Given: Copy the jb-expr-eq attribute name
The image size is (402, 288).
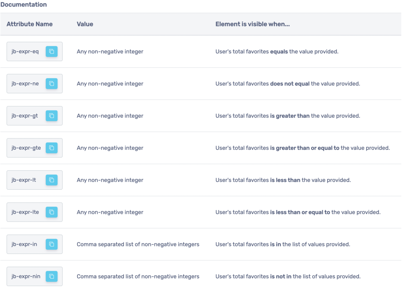Looking at the screenshot, I should (52, 52).
